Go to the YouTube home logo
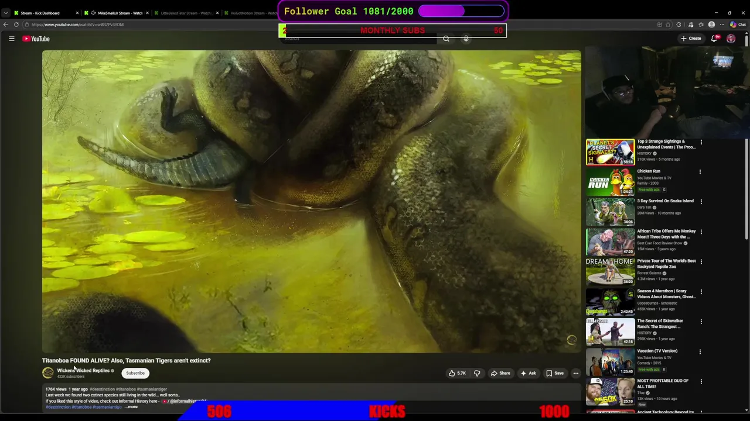750x421 pixels. (x=36, y=39)
